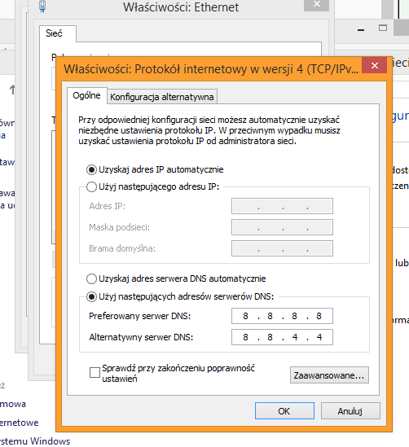Click the up arrow navigation icon

[12, 90]
